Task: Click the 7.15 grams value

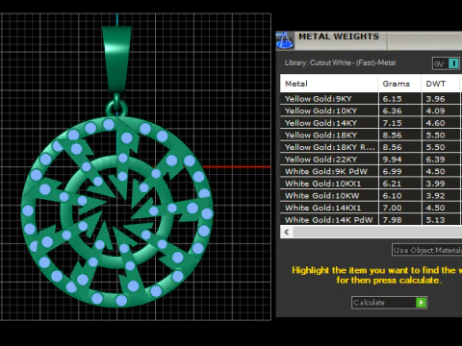Action: pyautogui.click(x=392, y=123)
